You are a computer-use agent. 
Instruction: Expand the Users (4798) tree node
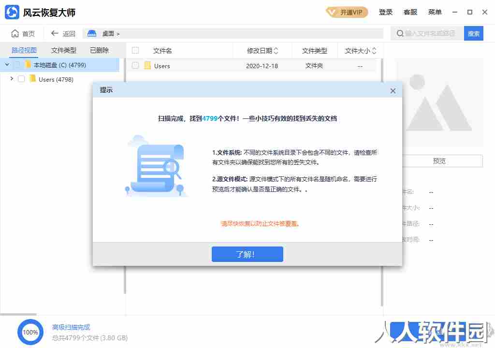[12, 78]
